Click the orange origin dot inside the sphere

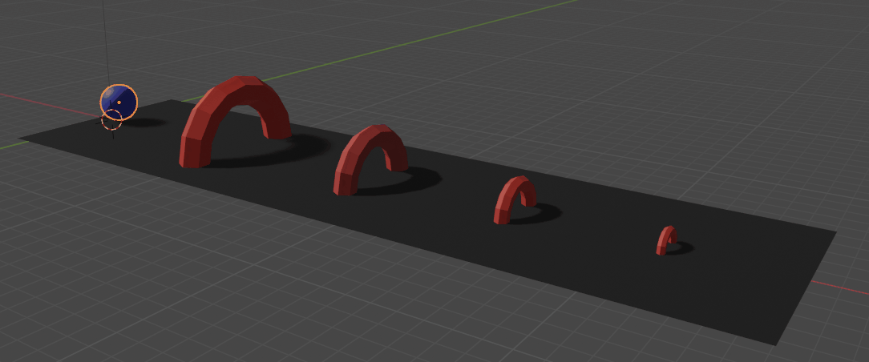click(119, 103)
